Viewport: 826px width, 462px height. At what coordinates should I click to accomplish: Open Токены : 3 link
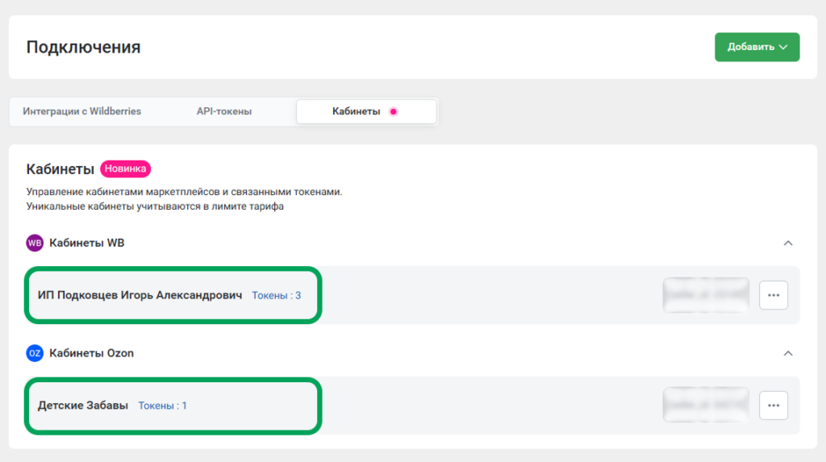click(x=276, y=296)
